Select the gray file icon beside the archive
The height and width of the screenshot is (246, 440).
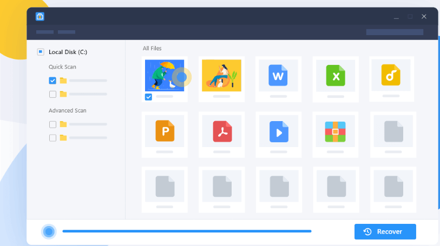coord(393,131)
